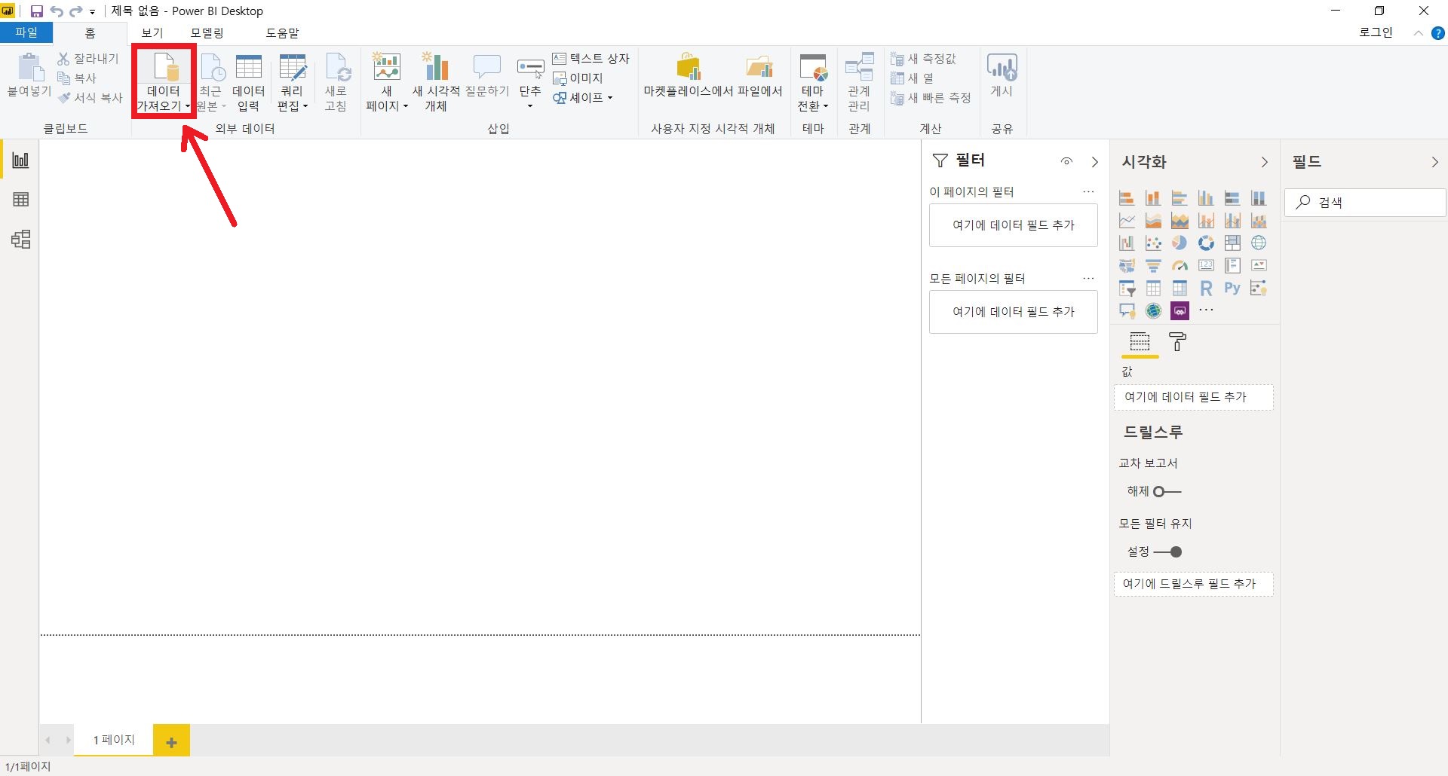The height and width of the screenshot is (776, 1448).
Task: Click the 파일에서 custom visual icon
Action: tap(759, 67)
